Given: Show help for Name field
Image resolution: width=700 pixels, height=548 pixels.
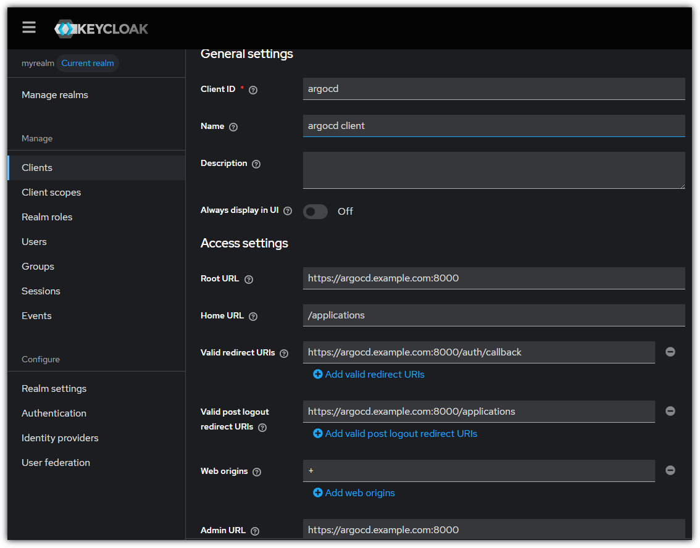Looking at the screenshot, I should (x=233, y=127).
